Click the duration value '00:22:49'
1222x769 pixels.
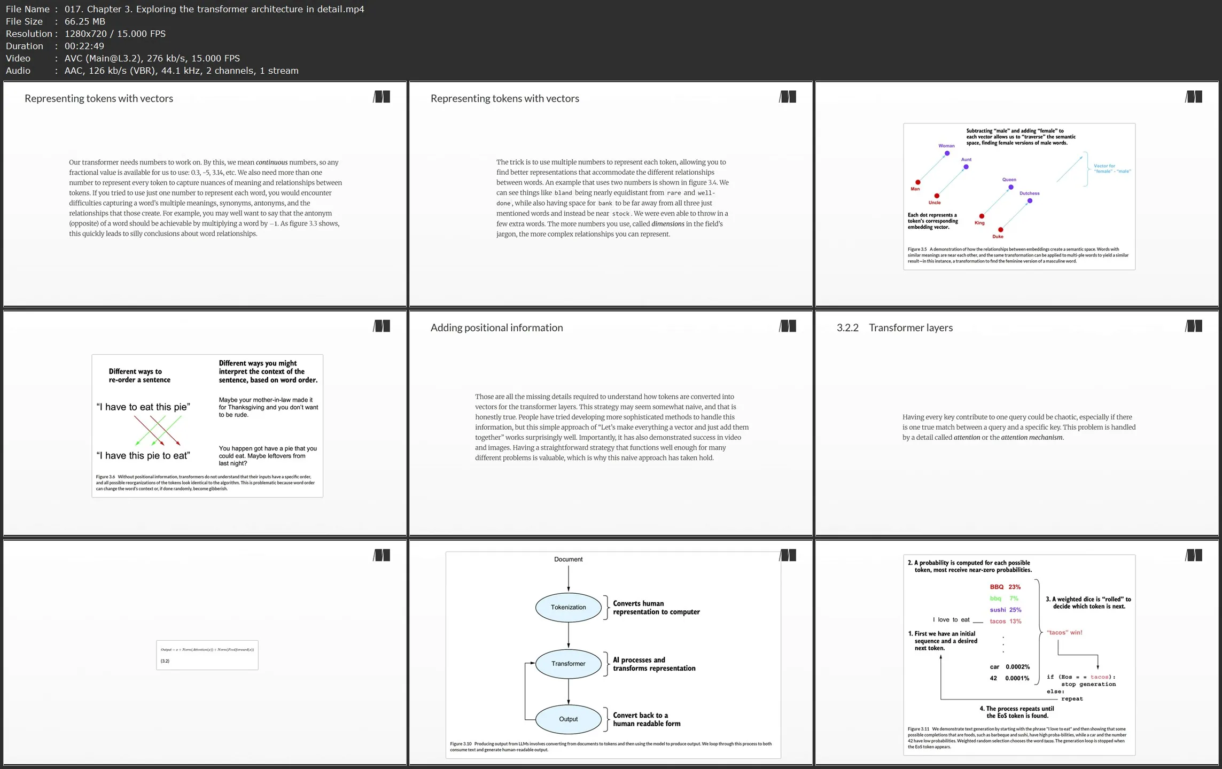[84, 46]
